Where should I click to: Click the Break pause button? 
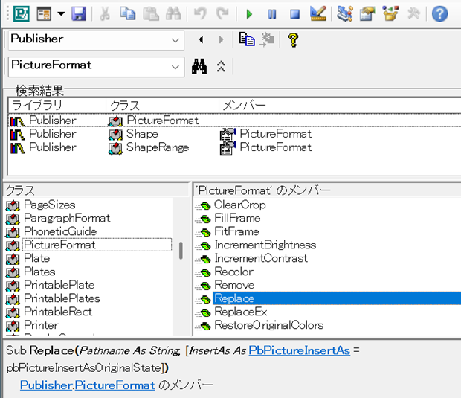pyautogui.click(x=272, y=14)
